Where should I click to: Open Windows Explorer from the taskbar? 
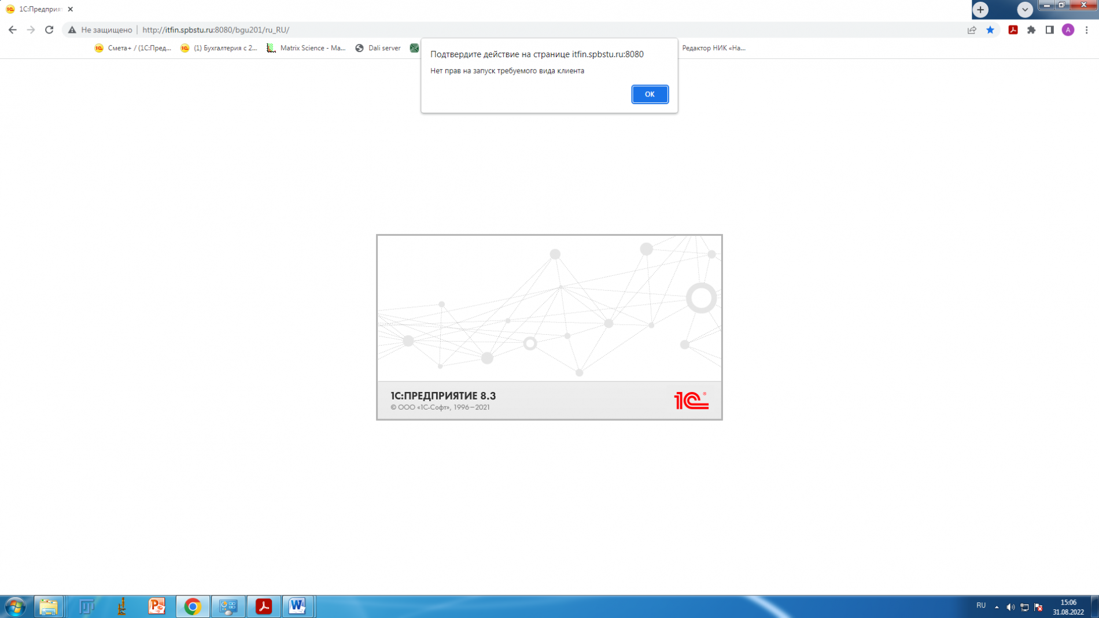pos(49,606)
